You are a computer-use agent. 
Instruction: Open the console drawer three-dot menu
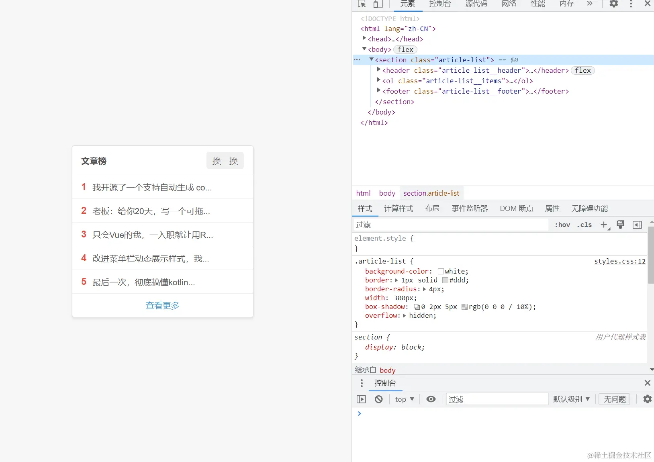(362, 383)
